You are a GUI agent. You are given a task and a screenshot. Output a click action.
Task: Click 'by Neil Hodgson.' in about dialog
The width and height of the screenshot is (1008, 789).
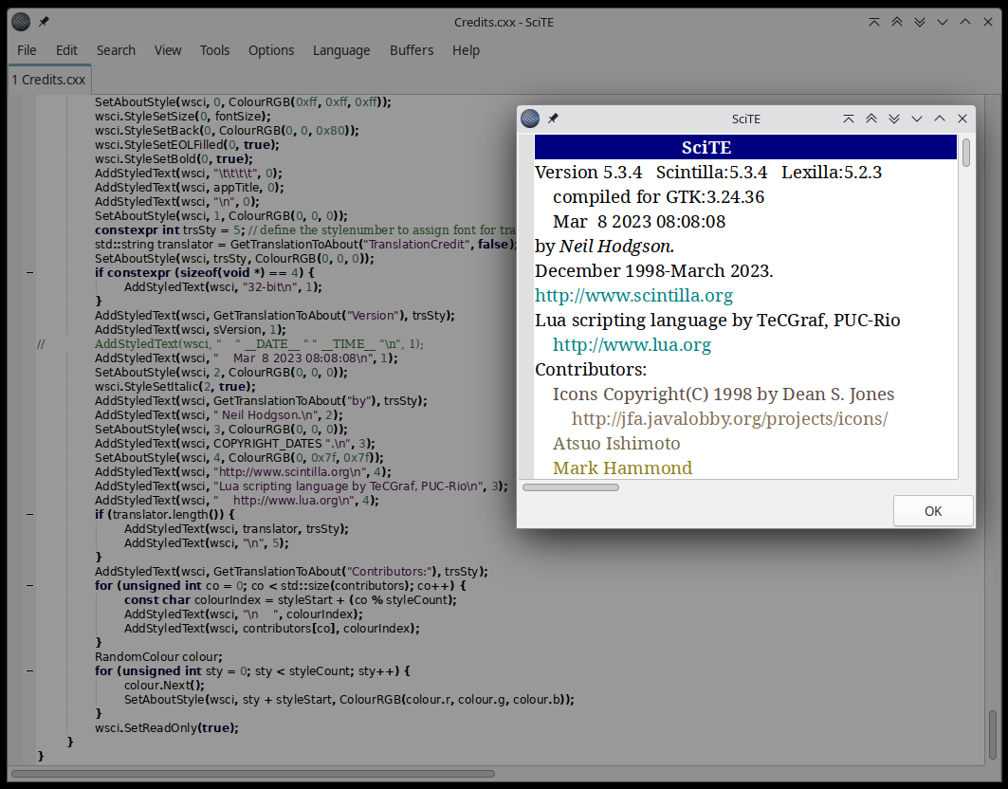click(604, 247)
